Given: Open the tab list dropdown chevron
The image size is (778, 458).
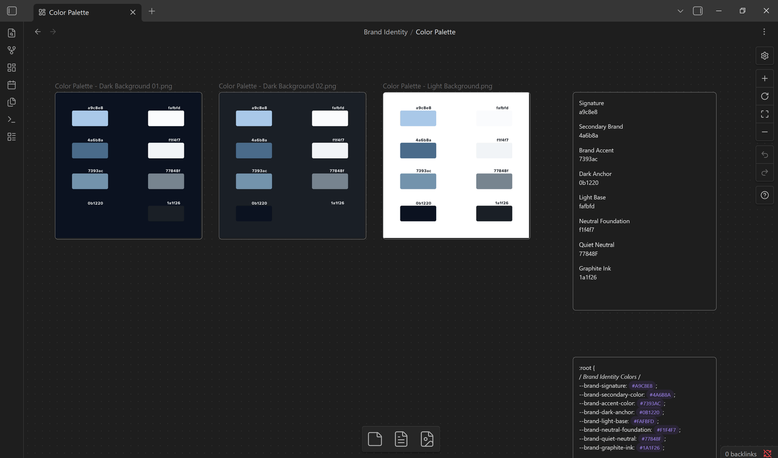Looking at the screenshot, I should [x=680, y=11].
